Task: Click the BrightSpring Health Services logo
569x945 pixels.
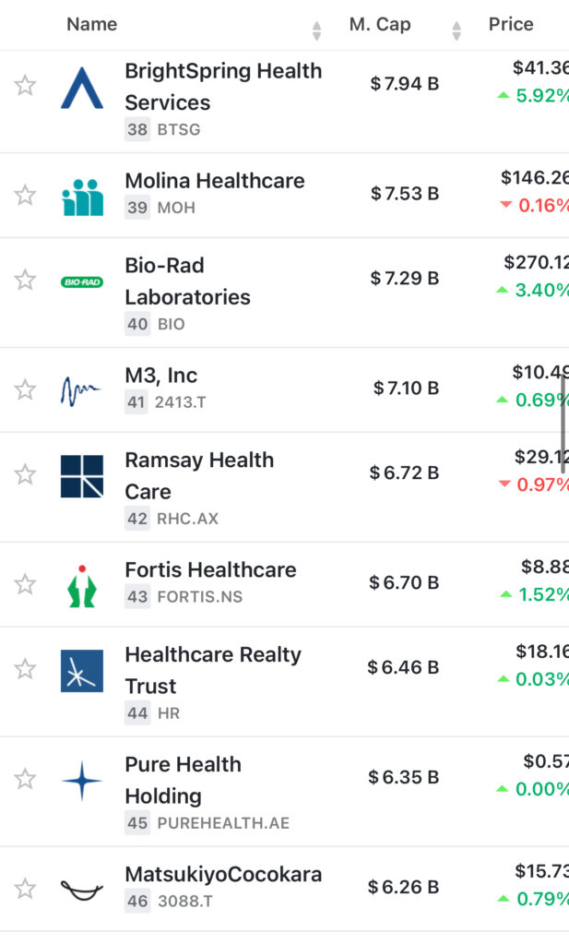Action: 82,88
